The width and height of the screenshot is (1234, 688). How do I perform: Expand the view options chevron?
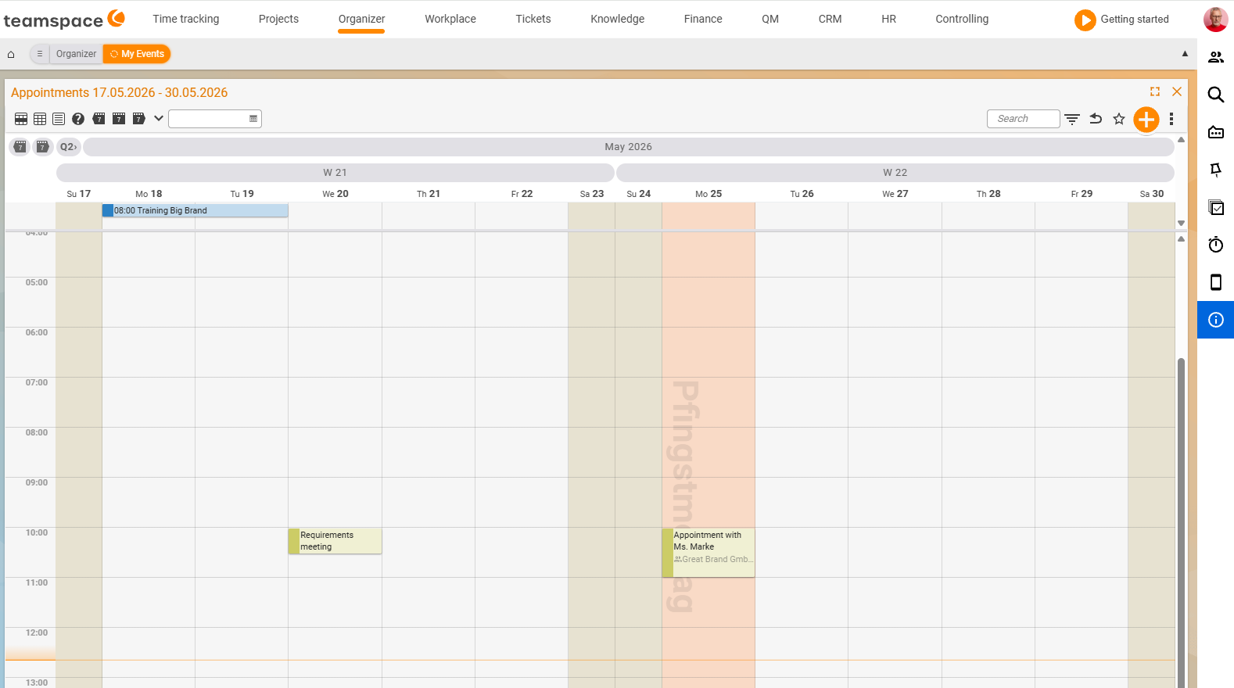coord(159,119)
